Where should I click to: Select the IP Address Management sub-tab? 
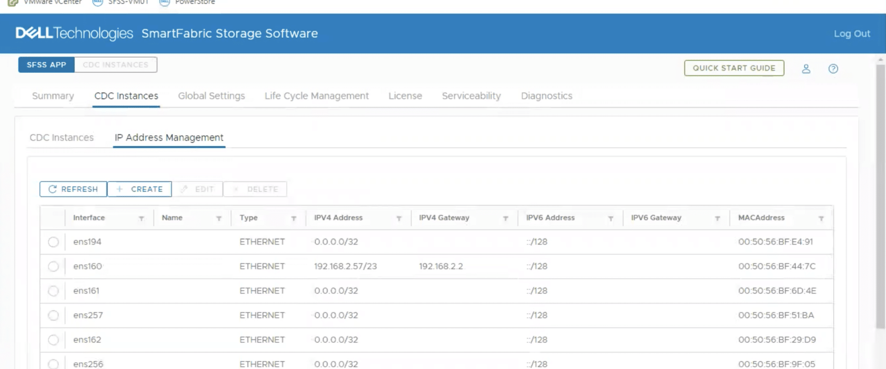click(169, 137)
